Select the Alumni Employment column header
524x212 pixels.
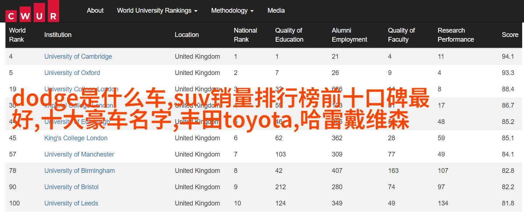350,35
